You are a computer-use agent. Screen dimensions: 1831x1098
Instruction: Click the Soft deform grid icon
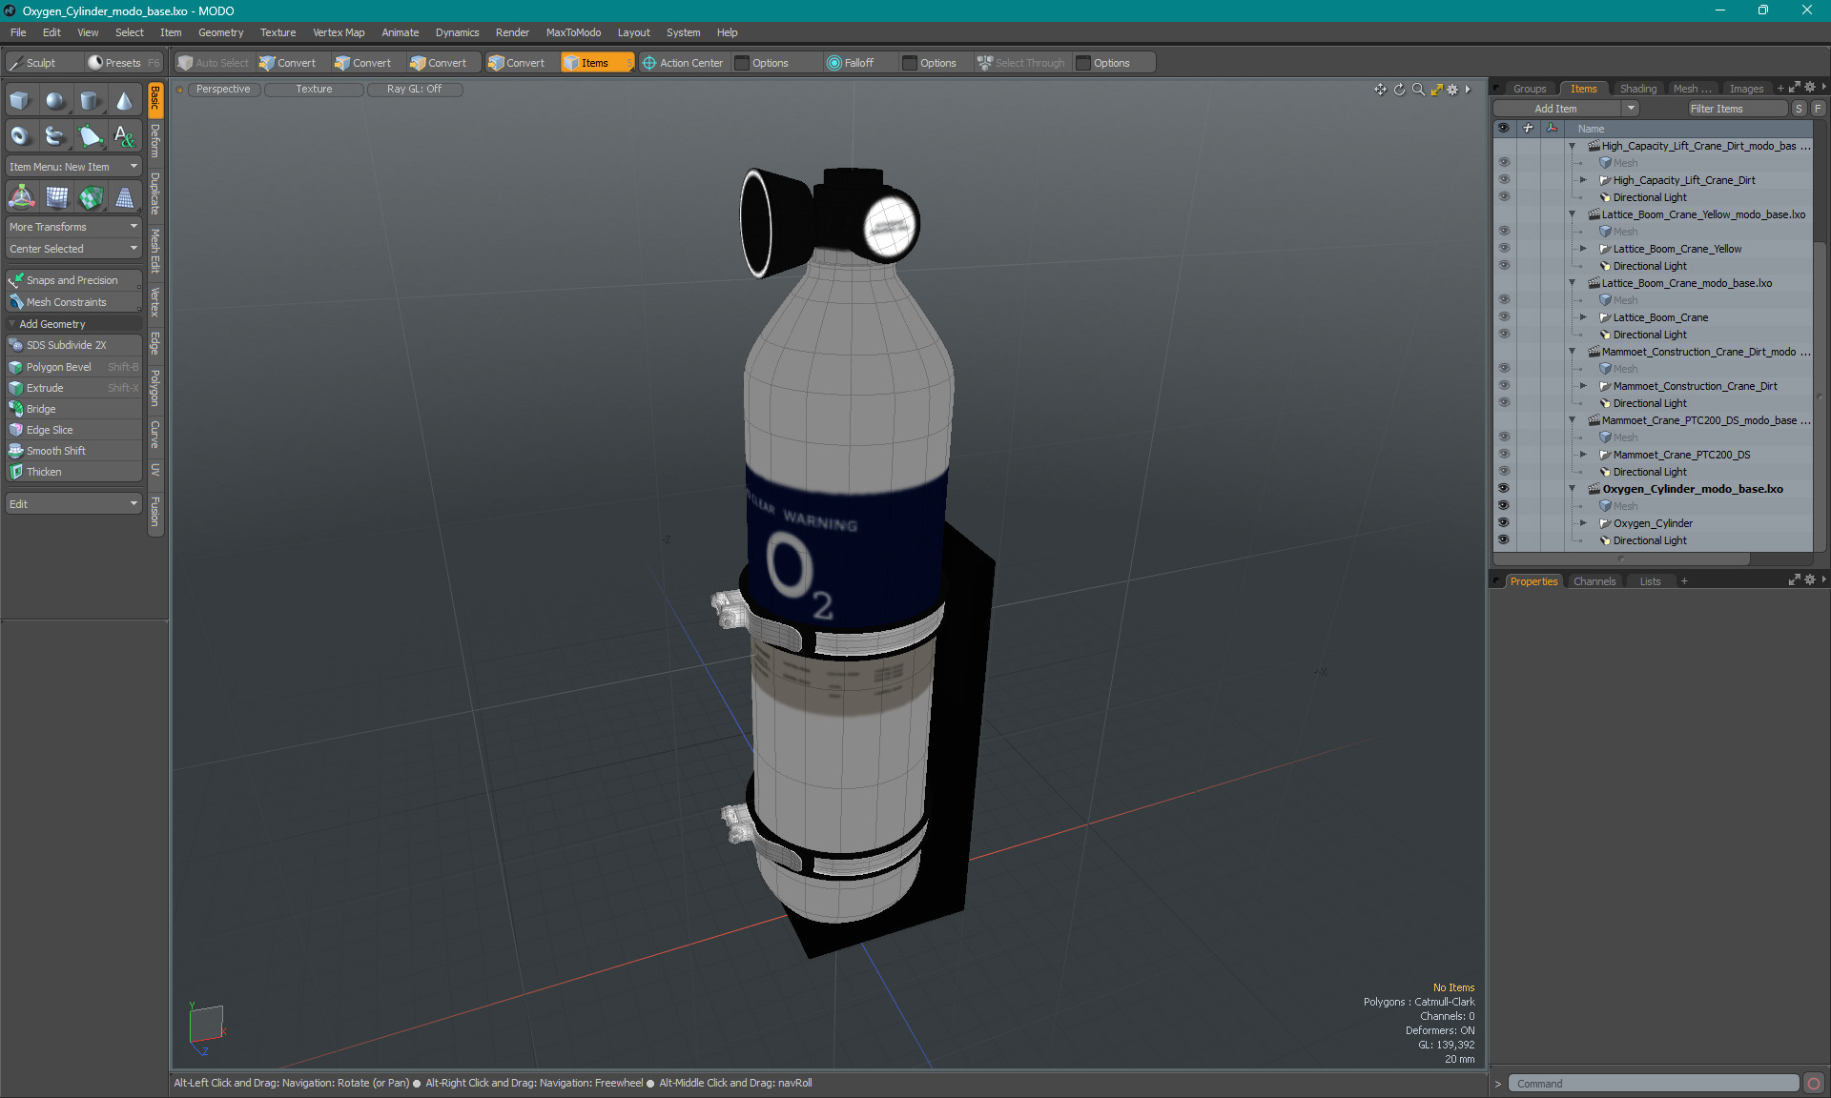pyautogui.click(x=56, y=197)
